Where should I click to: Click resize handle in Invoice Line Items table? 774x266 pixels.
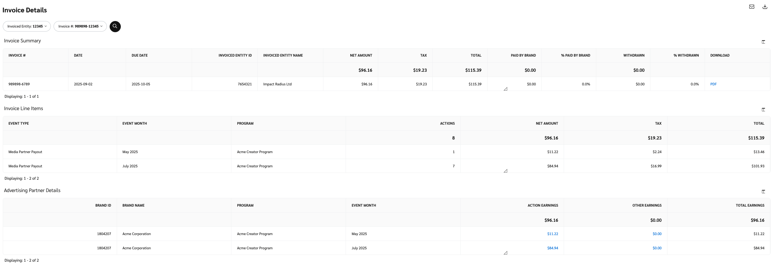(505, 171)
